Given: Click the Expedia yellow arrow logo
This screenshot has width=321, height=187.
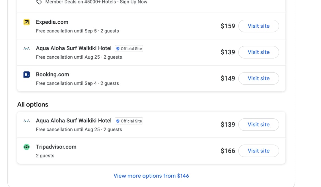Looking at the screenshot, I should (x=26, y=22).
